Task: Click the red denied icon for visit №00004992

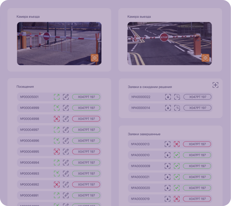Action: tap(57, 185)
